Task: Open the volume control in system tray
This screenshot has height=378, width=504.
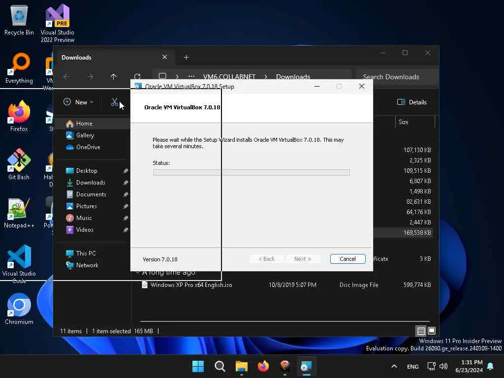Action: [x=443, y=366]
